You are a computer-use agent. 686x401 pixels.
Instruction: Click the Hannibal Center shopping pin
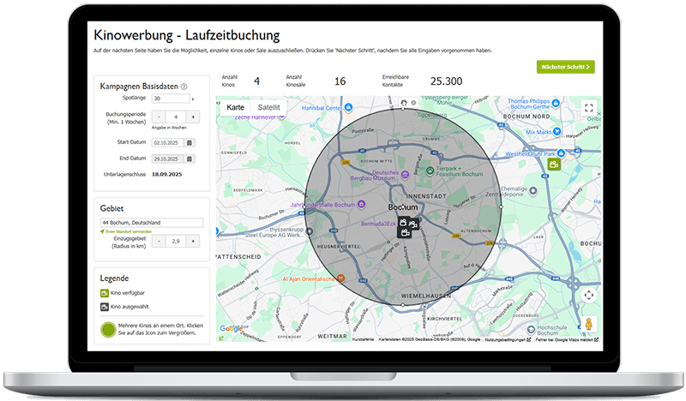[348, 107]
